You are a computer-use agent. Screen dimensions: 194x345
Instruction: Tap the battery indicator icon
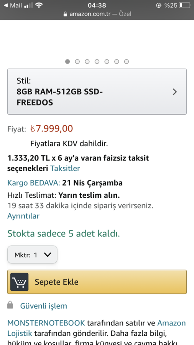click(x=184, y=5)
